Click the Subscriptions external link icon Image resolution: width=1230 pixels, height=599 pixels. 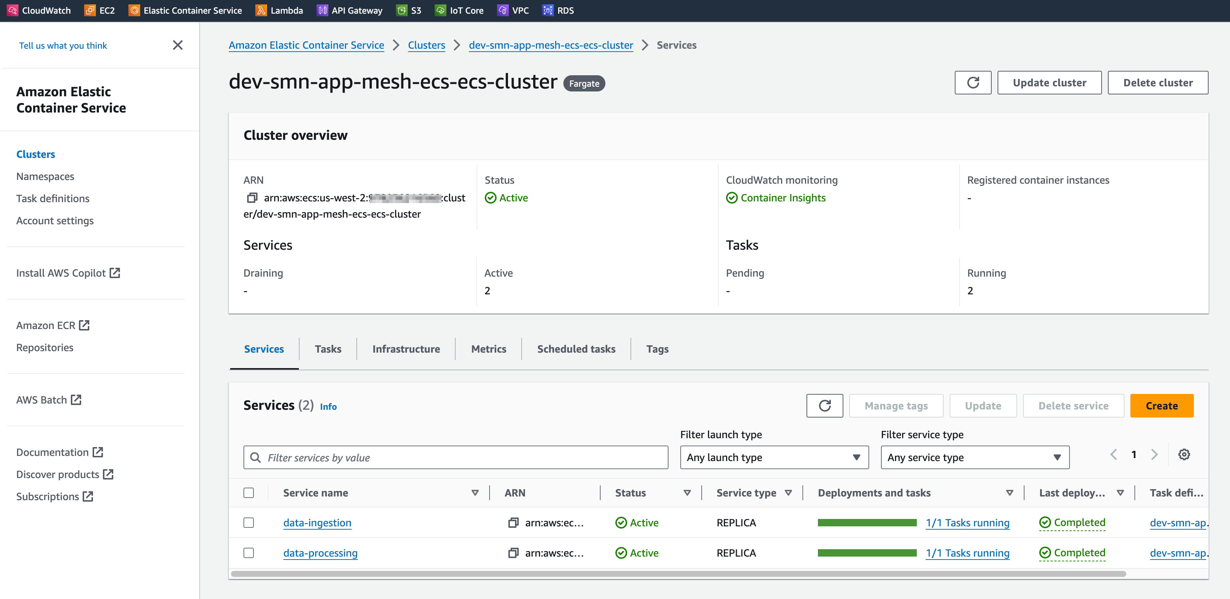[88, 496]
